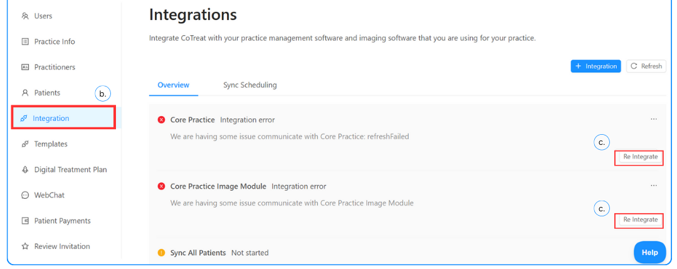Re Integrate the Core Practice integration
Viewport: 677px width, 269px height.
(x=640, y=157)
